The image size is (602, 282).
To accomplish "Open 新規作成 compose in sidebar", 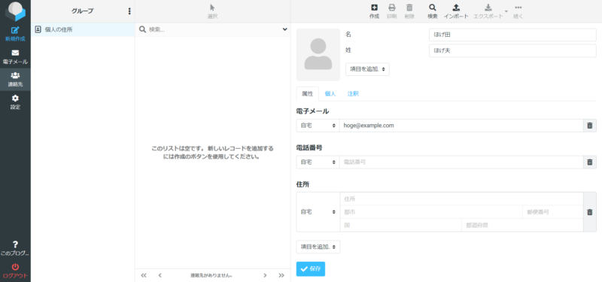I will (15, 34).
